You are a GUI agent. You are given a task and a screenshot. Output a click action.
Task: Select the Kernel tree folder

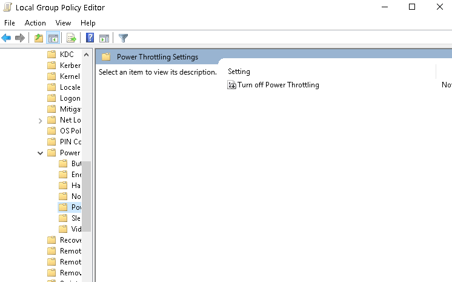coord(70,76)
